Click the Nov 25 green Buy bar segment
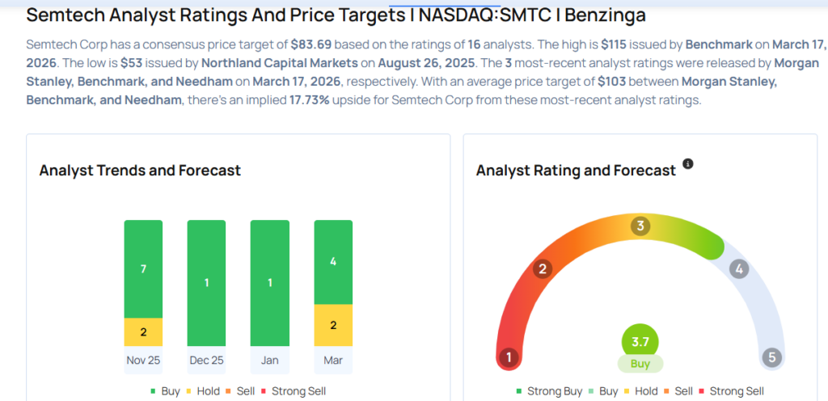 click(143, 268)
